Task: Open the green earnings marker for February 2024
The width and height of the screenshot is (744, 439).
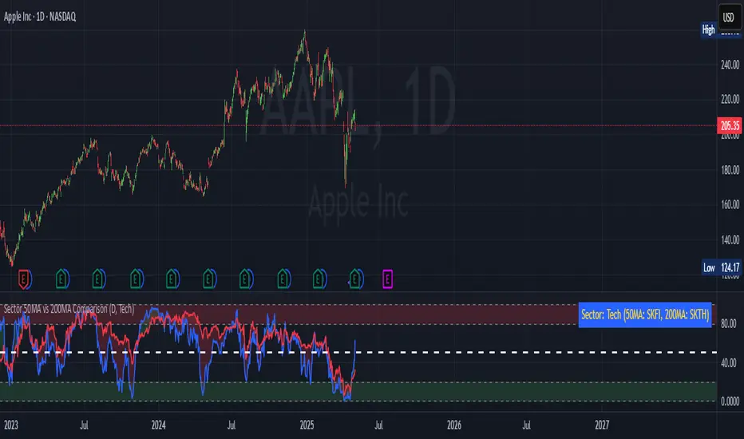Action: [x=172, y=279]
